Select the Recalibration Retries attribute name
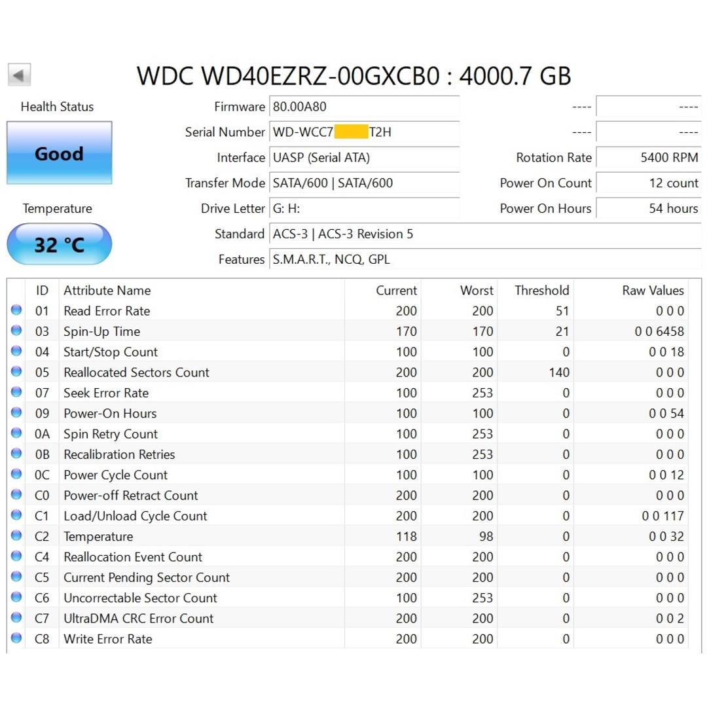This screenshot has height=707, width=707. [120, 454]
